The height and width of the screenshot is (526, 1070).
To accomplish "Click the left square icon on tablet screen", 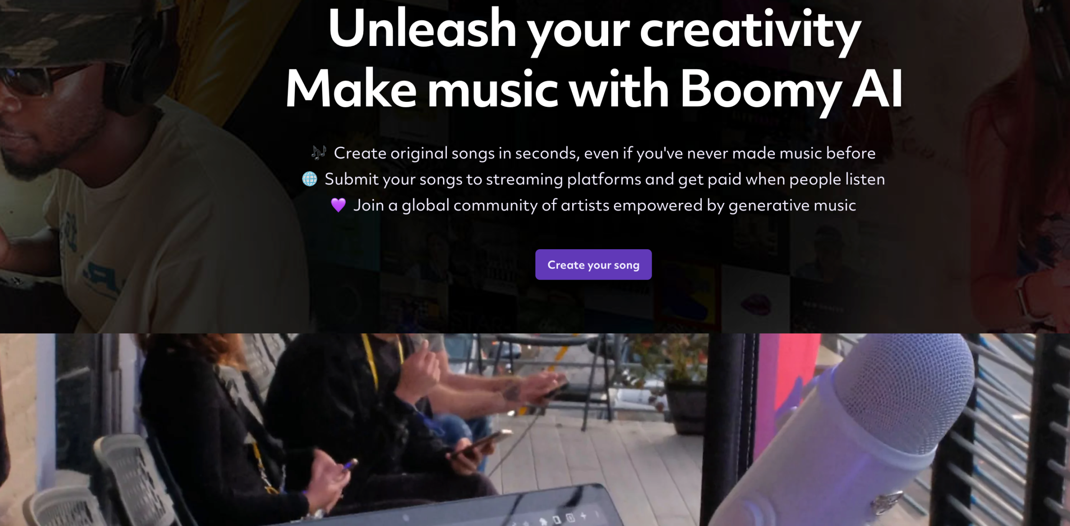I will point(556,520).
